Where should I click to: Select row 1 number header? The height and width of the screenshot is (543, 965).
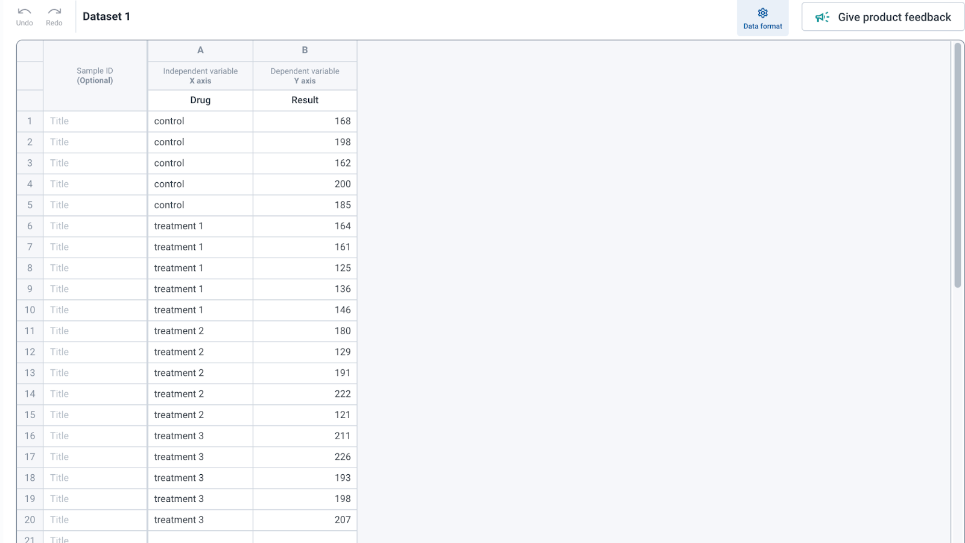click(x=30, y=121)
